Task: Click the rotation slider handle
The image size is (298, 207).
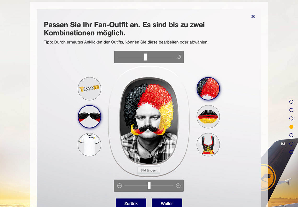Action: 145,57
